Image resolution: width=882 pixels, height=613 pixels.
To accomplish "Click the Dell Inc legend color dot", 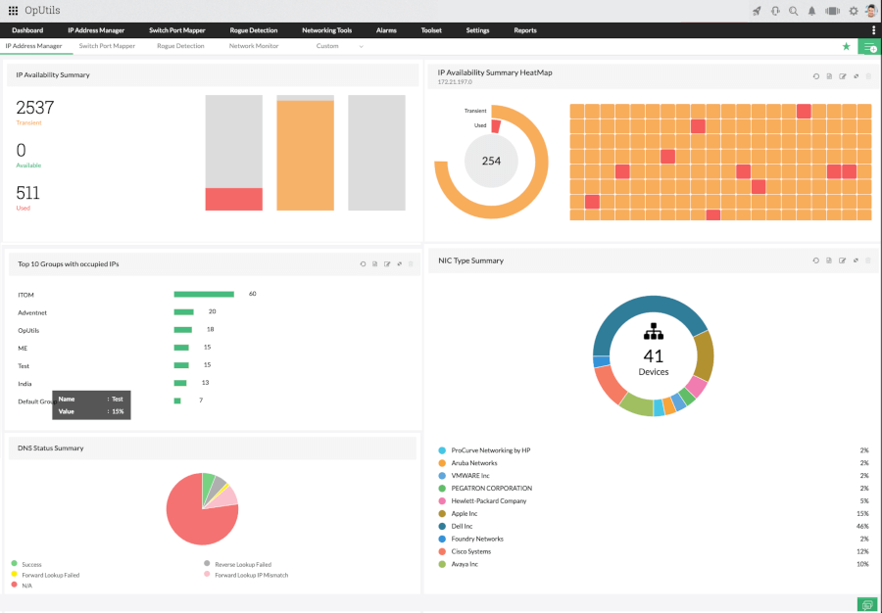I will 442,526.
